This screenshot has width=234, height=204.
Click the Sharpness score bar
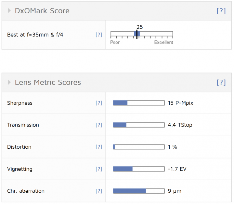coord(138,103)
